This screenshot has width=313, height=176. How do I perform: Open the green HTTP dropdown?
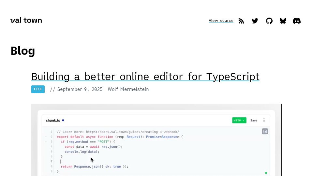[x=239, y=120]
